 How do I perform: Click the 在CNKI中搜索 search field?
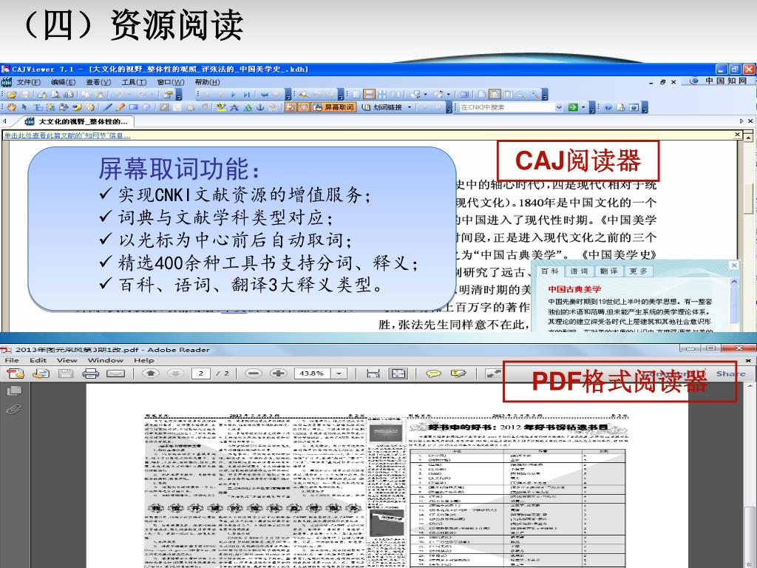(506, 107)
